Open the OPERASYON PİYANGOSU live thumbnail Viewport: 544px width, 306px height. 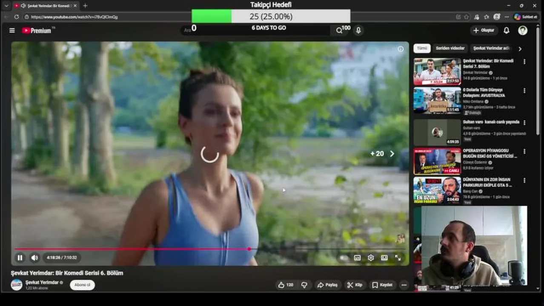coord(437,161)
